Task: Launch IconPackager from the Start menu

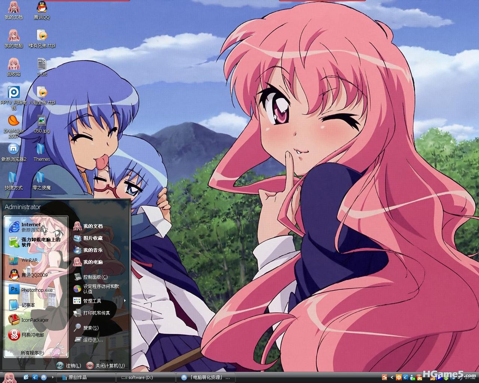Action: [36, 320]
